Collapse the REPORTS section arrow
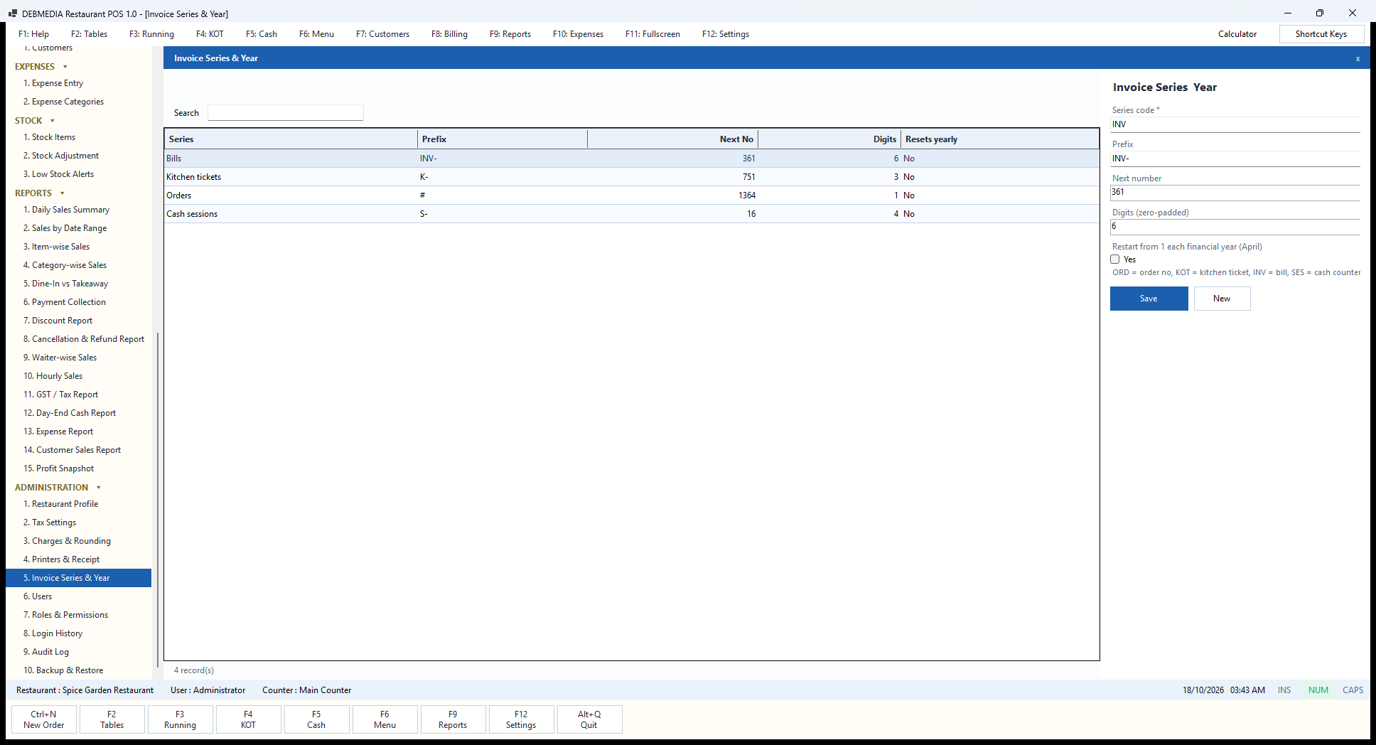1376x745 pixels. click(x=62, y=193)
